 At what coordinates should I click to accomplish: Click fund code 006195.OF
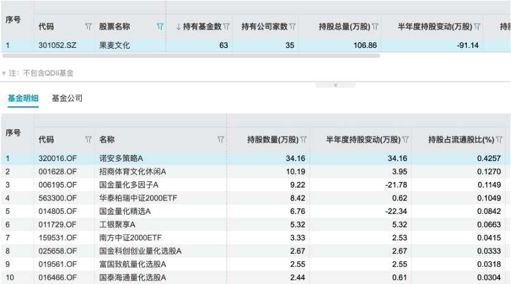tap(58, 185)
